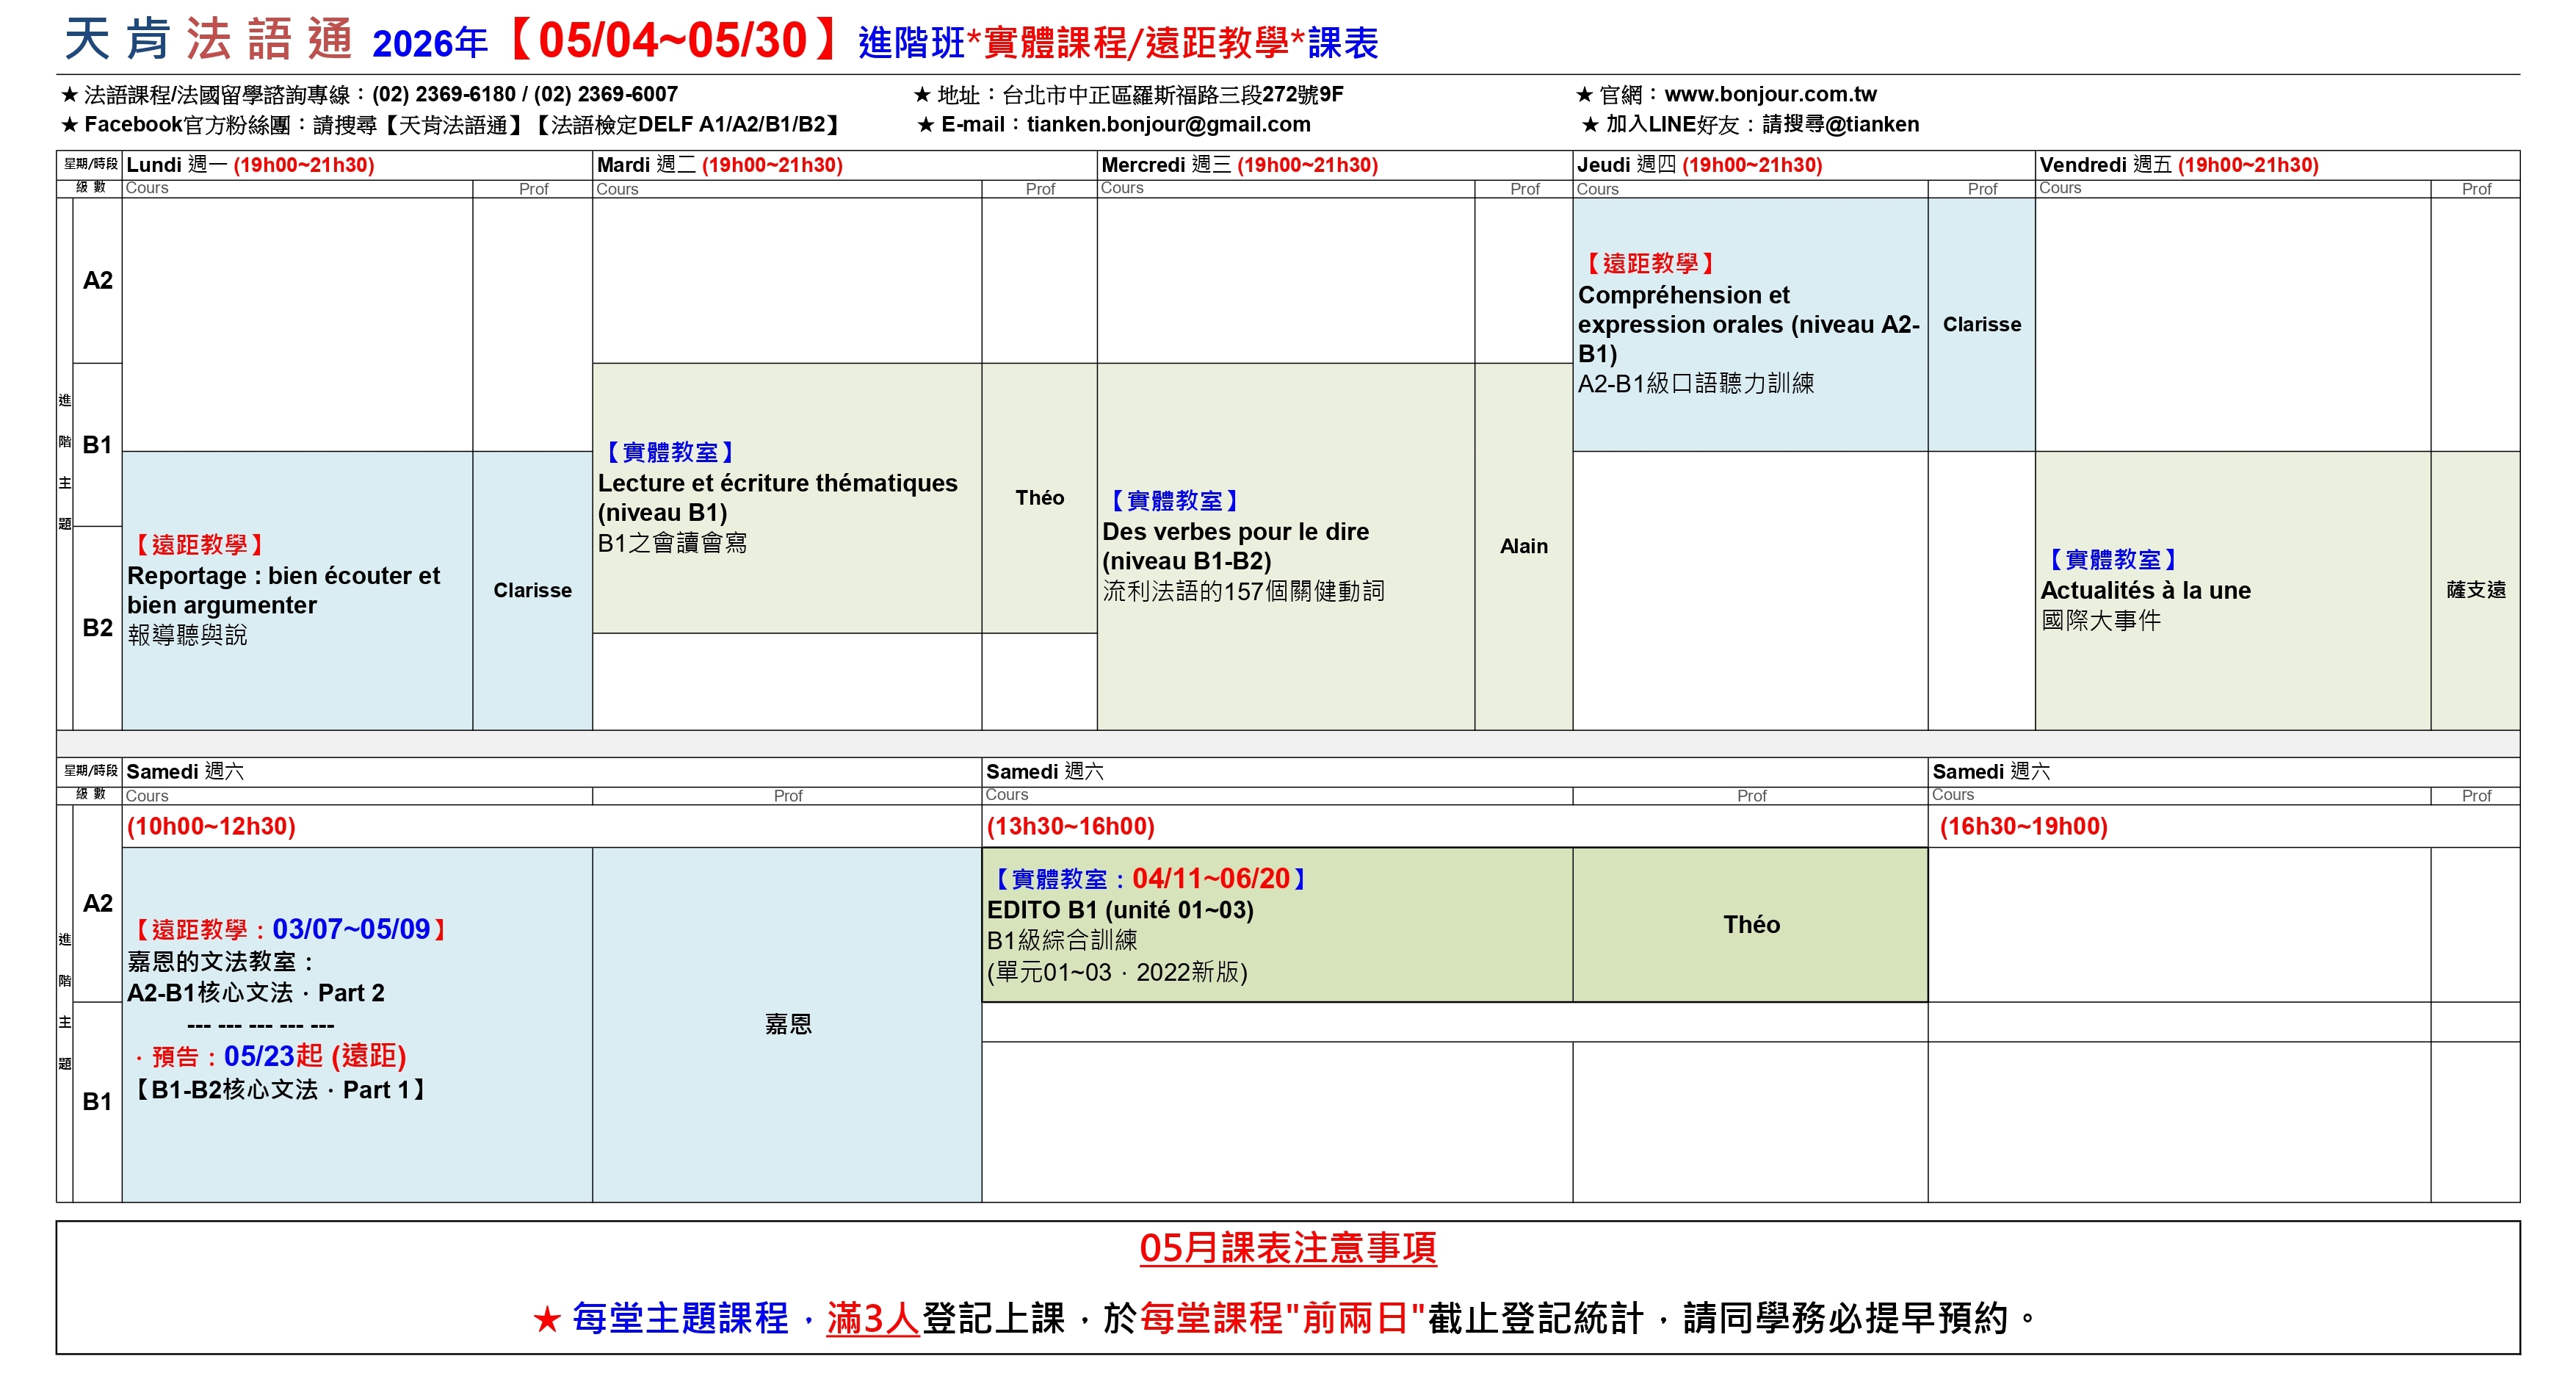Click professor 薩支遠 name cell

pyautogui.click(x=2475, y=591)
